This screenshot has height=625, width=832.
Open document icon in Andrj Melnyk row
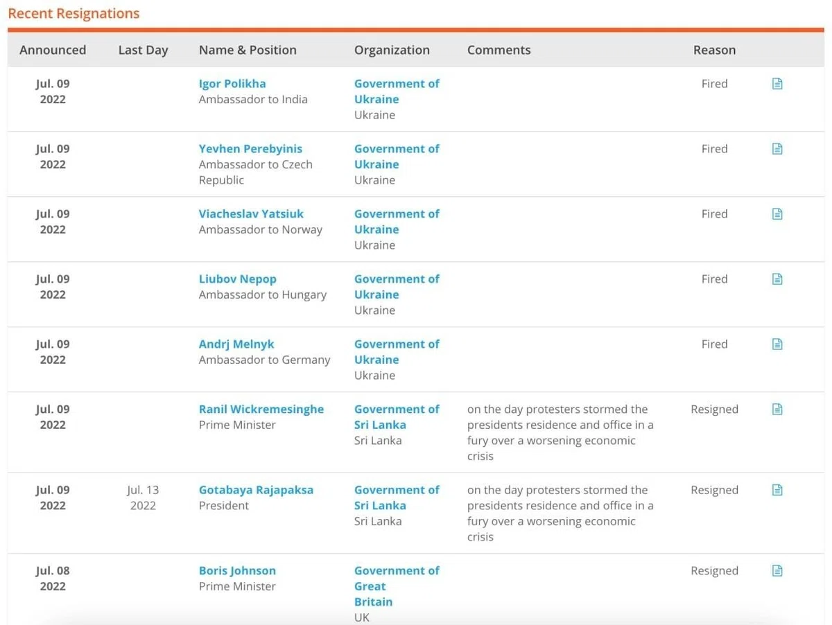point(777,344)
